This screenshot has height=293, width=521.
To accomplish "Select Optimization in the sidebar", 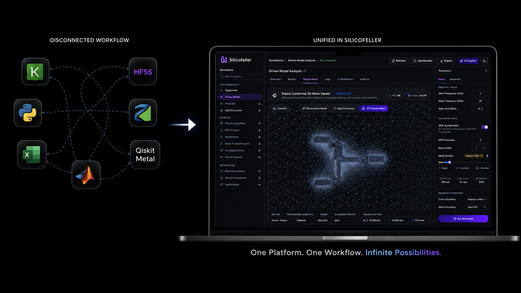I will pos(240,185).
